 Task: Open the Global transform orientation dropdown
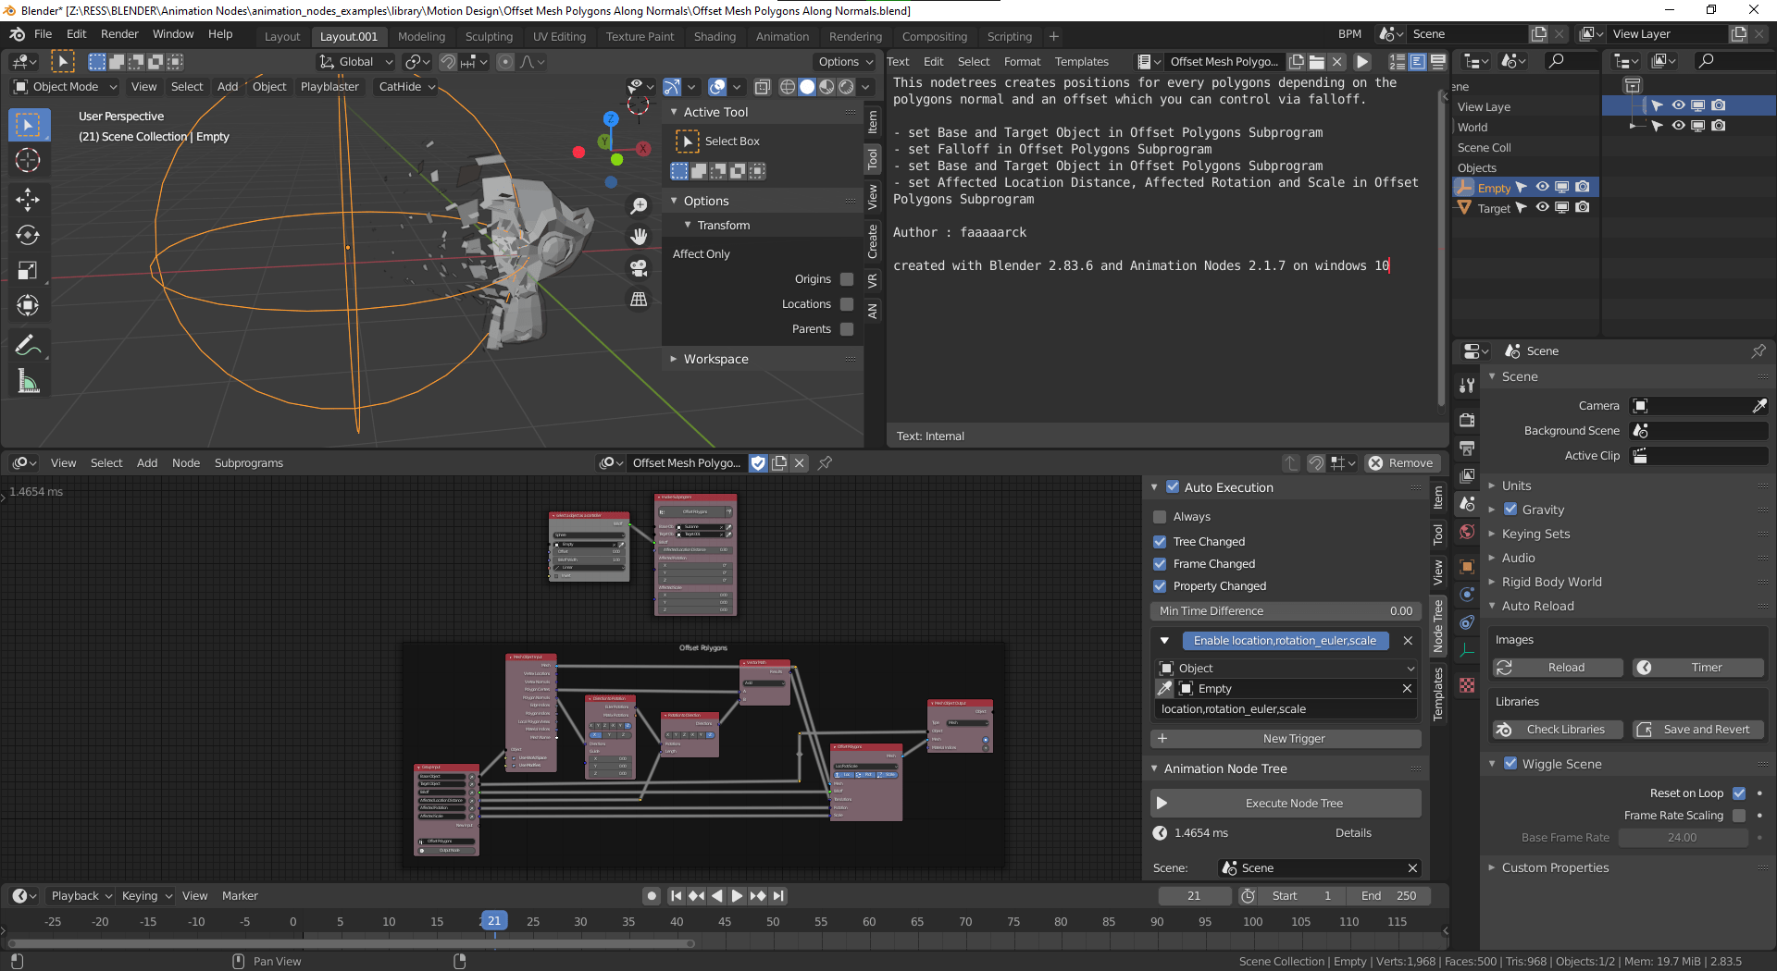354,62
